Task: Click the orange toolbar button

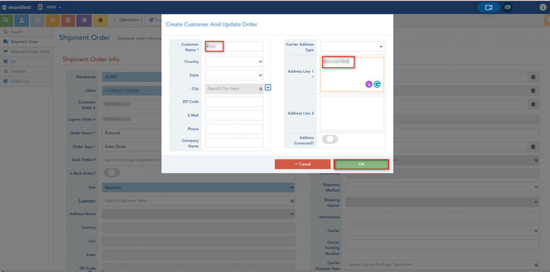Action: point(53,20)
